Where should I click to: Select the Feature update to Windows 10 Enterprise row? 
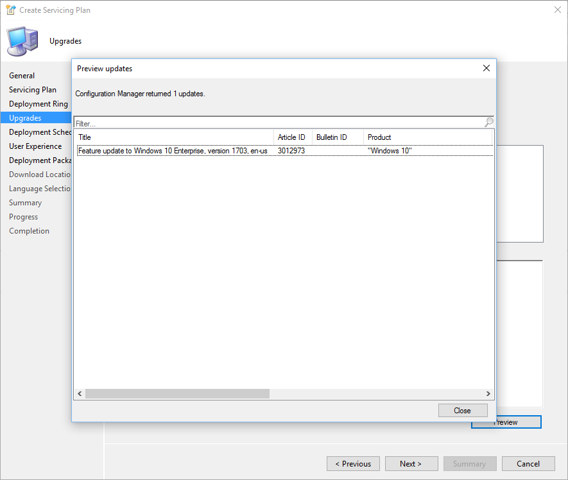coord(285,151)
